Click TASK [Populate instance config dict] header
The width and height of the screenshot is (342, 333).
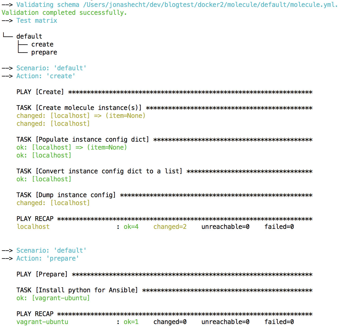[x=83, y=140]
